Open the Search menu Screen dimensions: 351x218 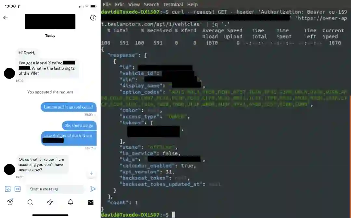(151, 5)
